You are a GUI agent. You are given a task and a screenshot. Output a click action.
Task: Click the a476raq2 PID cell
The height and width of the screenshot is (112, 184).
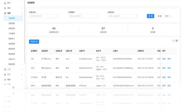pos(83,86)
